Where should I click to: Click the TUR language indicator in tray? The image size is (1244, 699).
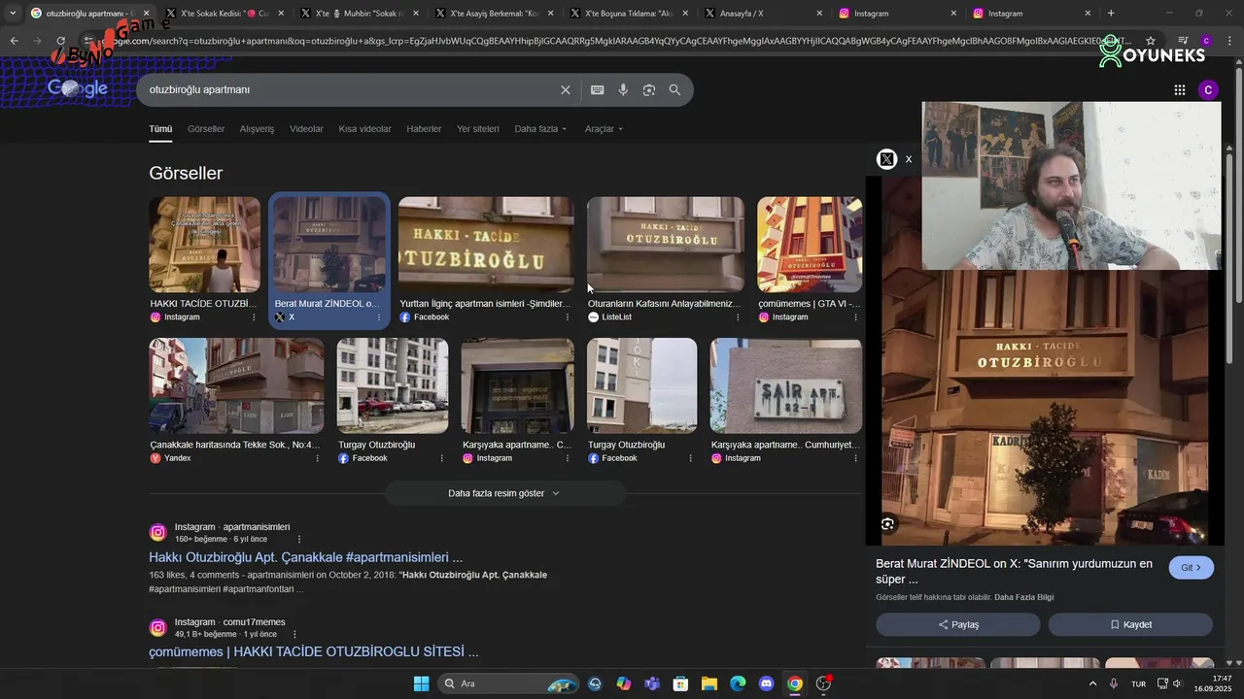tap(1138, 683)
